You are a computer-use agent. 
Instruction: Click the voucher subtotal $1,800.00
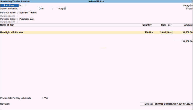coord(187,41)
